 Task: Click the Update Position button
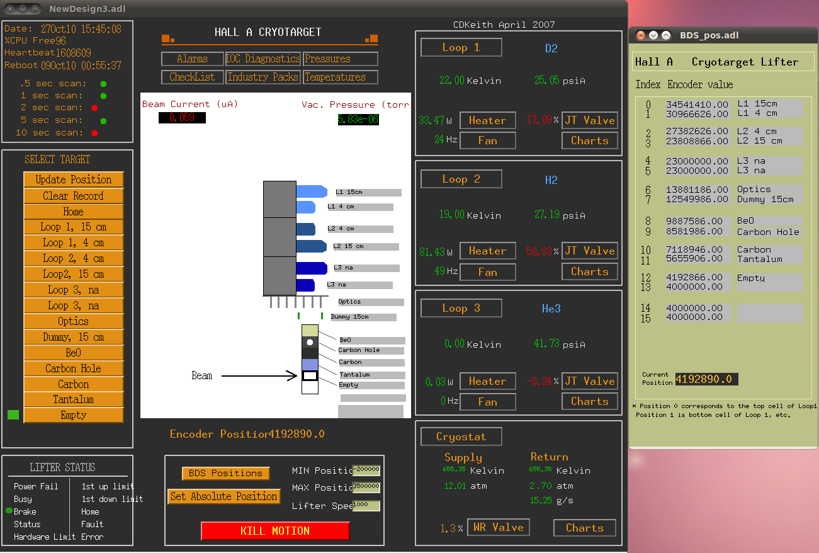pyautogui.click(x=74, y=180)
